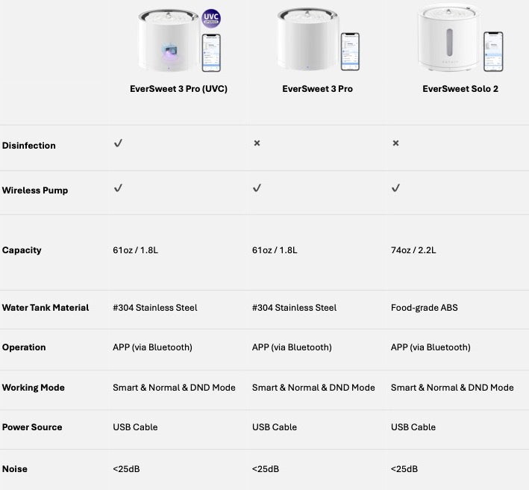This screenshot has height=490, width=529.
Task: Click the Water Tank Material row label
Action: [46, 308]
